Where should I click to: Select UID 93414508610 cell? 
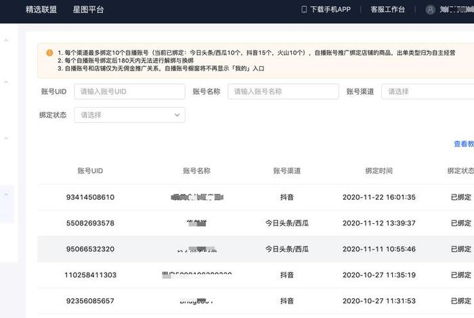coord(90,197)
